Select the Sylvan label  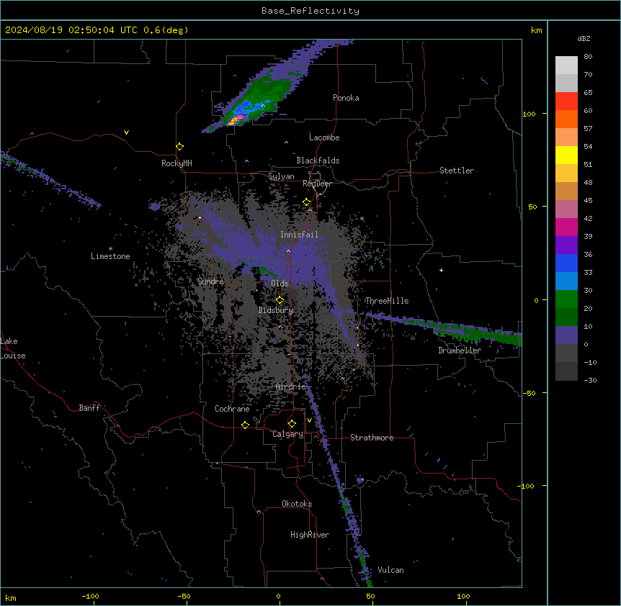pos(281,176)
